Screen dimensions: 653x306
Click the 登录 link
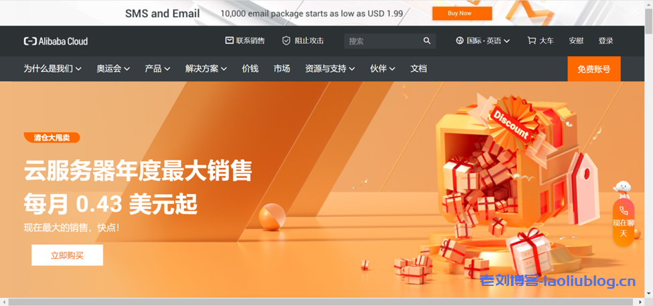pos(605,41)
